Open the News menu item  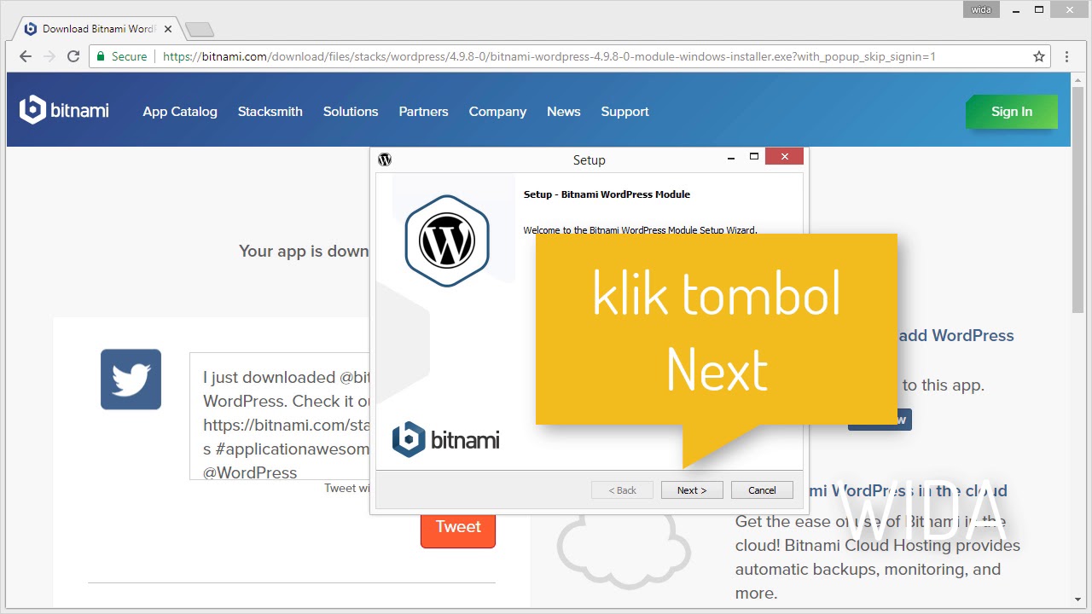click(564, 112)
